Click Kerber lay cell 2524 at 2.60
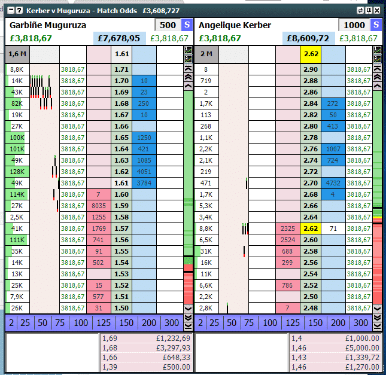386x375 pixels. click(x=288, y=240)
